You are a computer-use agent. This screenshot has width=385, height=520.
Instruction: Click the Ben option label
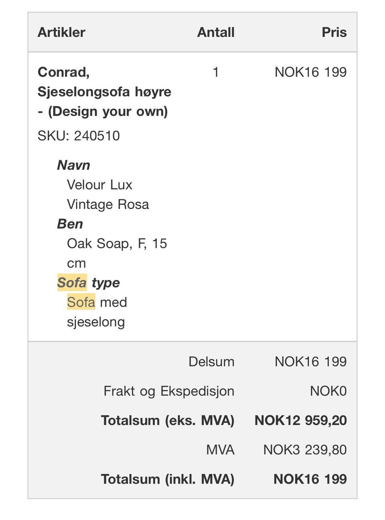pos(70,224)
